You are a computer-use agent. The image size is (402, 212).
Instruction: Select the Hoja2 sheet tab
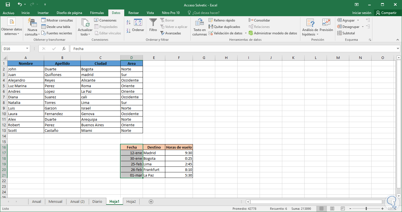131,201
